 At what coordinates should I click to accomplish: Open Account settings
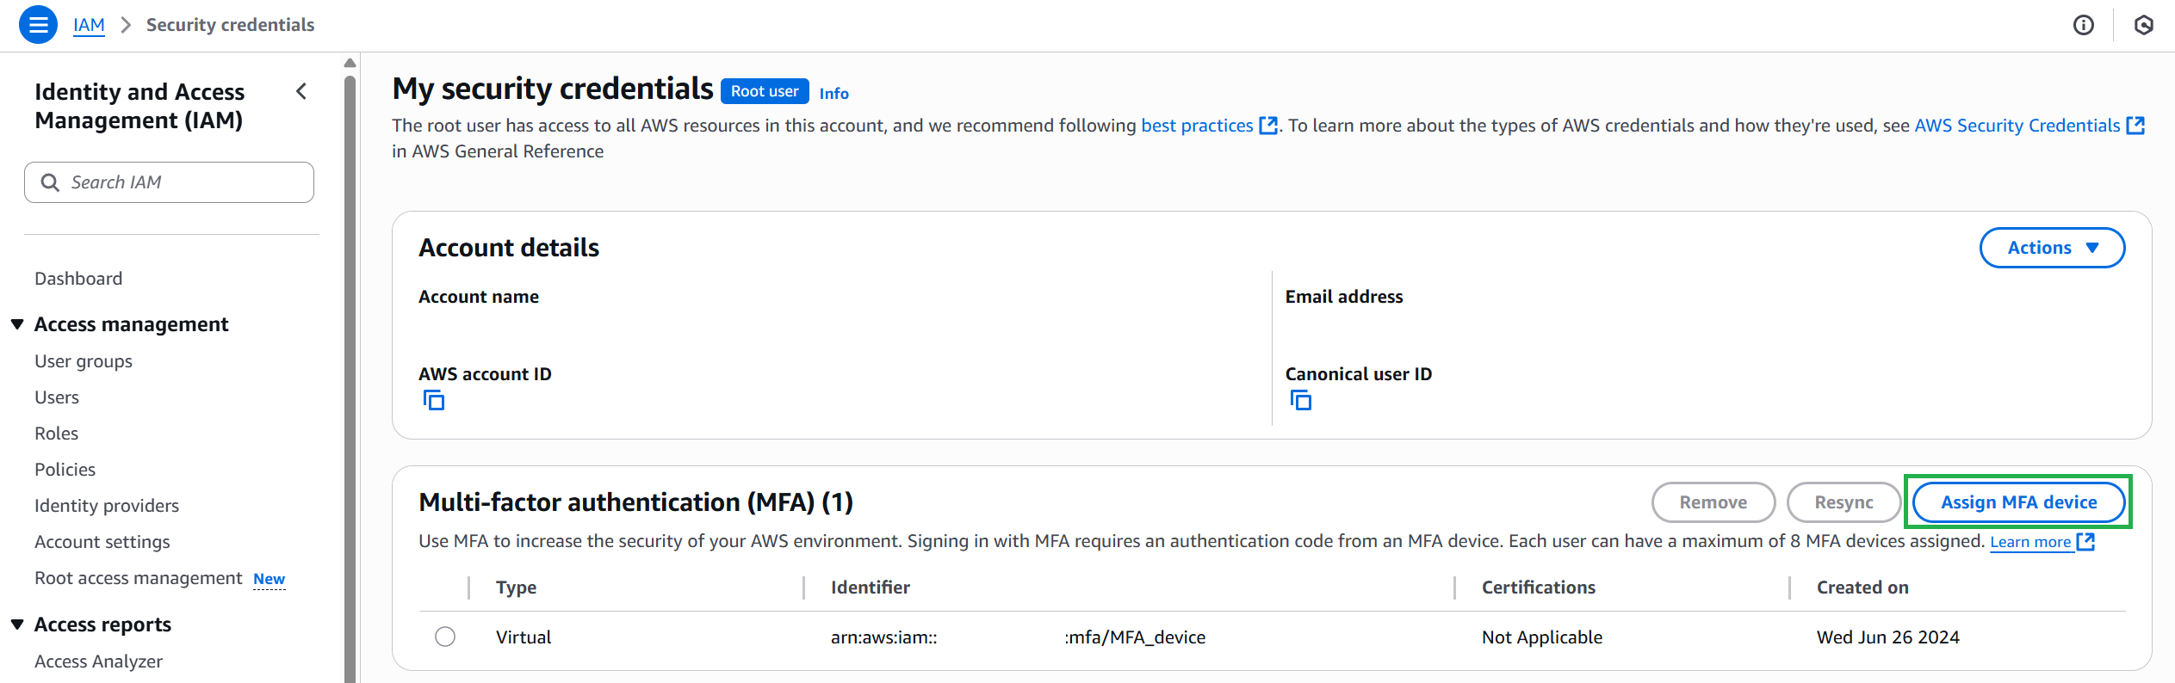click(102, 542)
